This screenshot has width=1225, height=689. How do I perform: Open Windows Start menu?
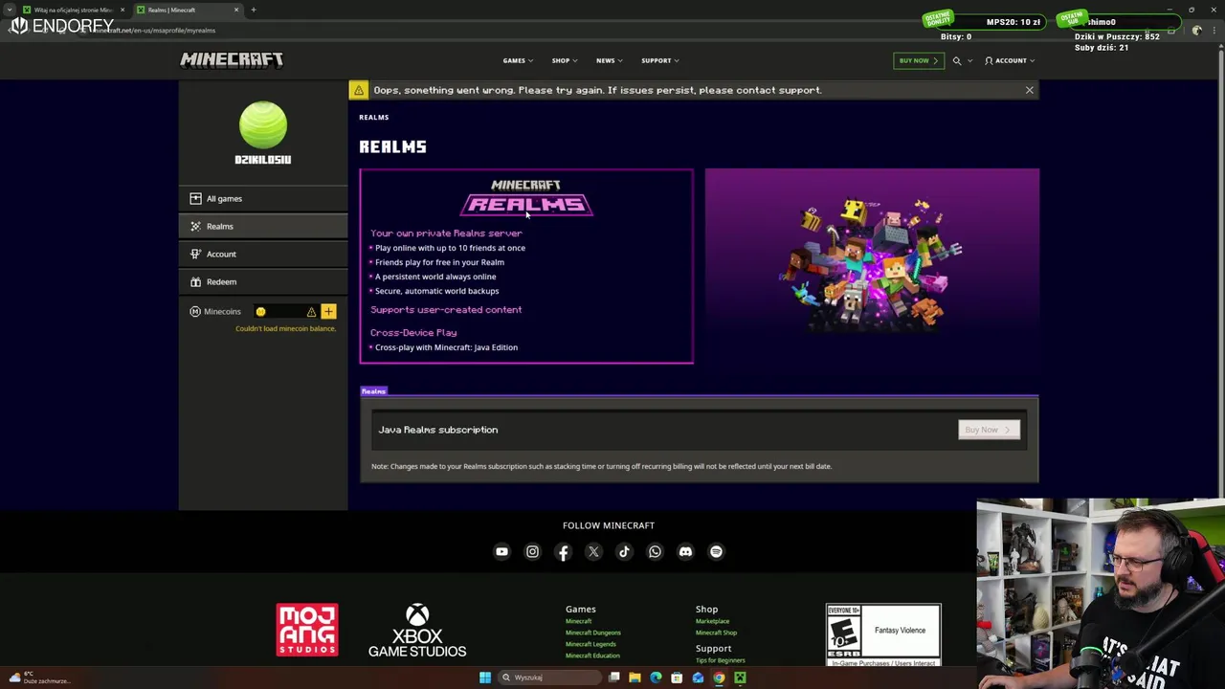click(x=485, y=678)
